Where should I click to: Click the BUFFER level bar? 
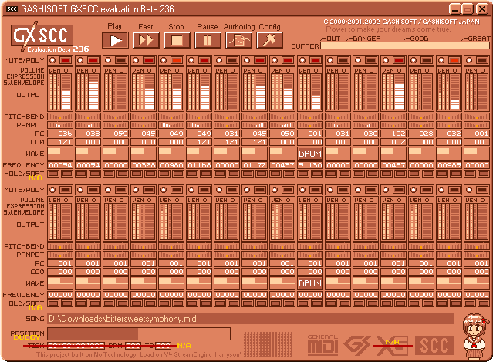404,46
